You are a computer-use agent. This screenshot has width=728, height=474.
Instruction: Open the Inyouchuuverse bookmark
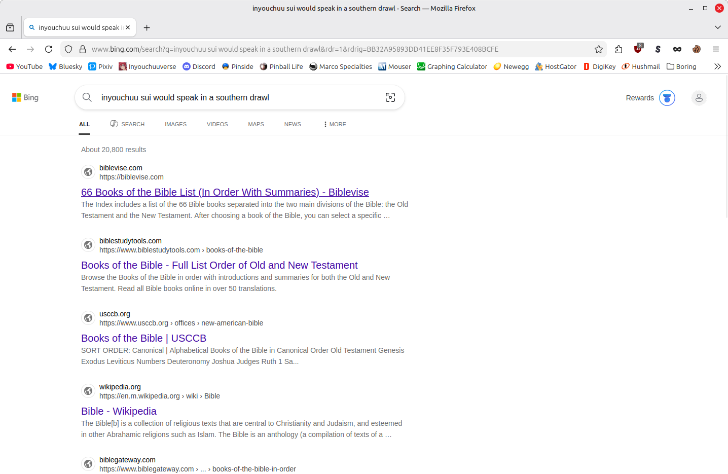pos(148,66)
